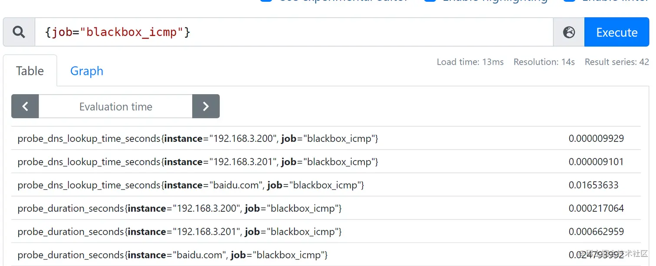Click the value 0.000217064
This screenshot has height=266, width=656.
pyautogui.click(x=596, y=208)
